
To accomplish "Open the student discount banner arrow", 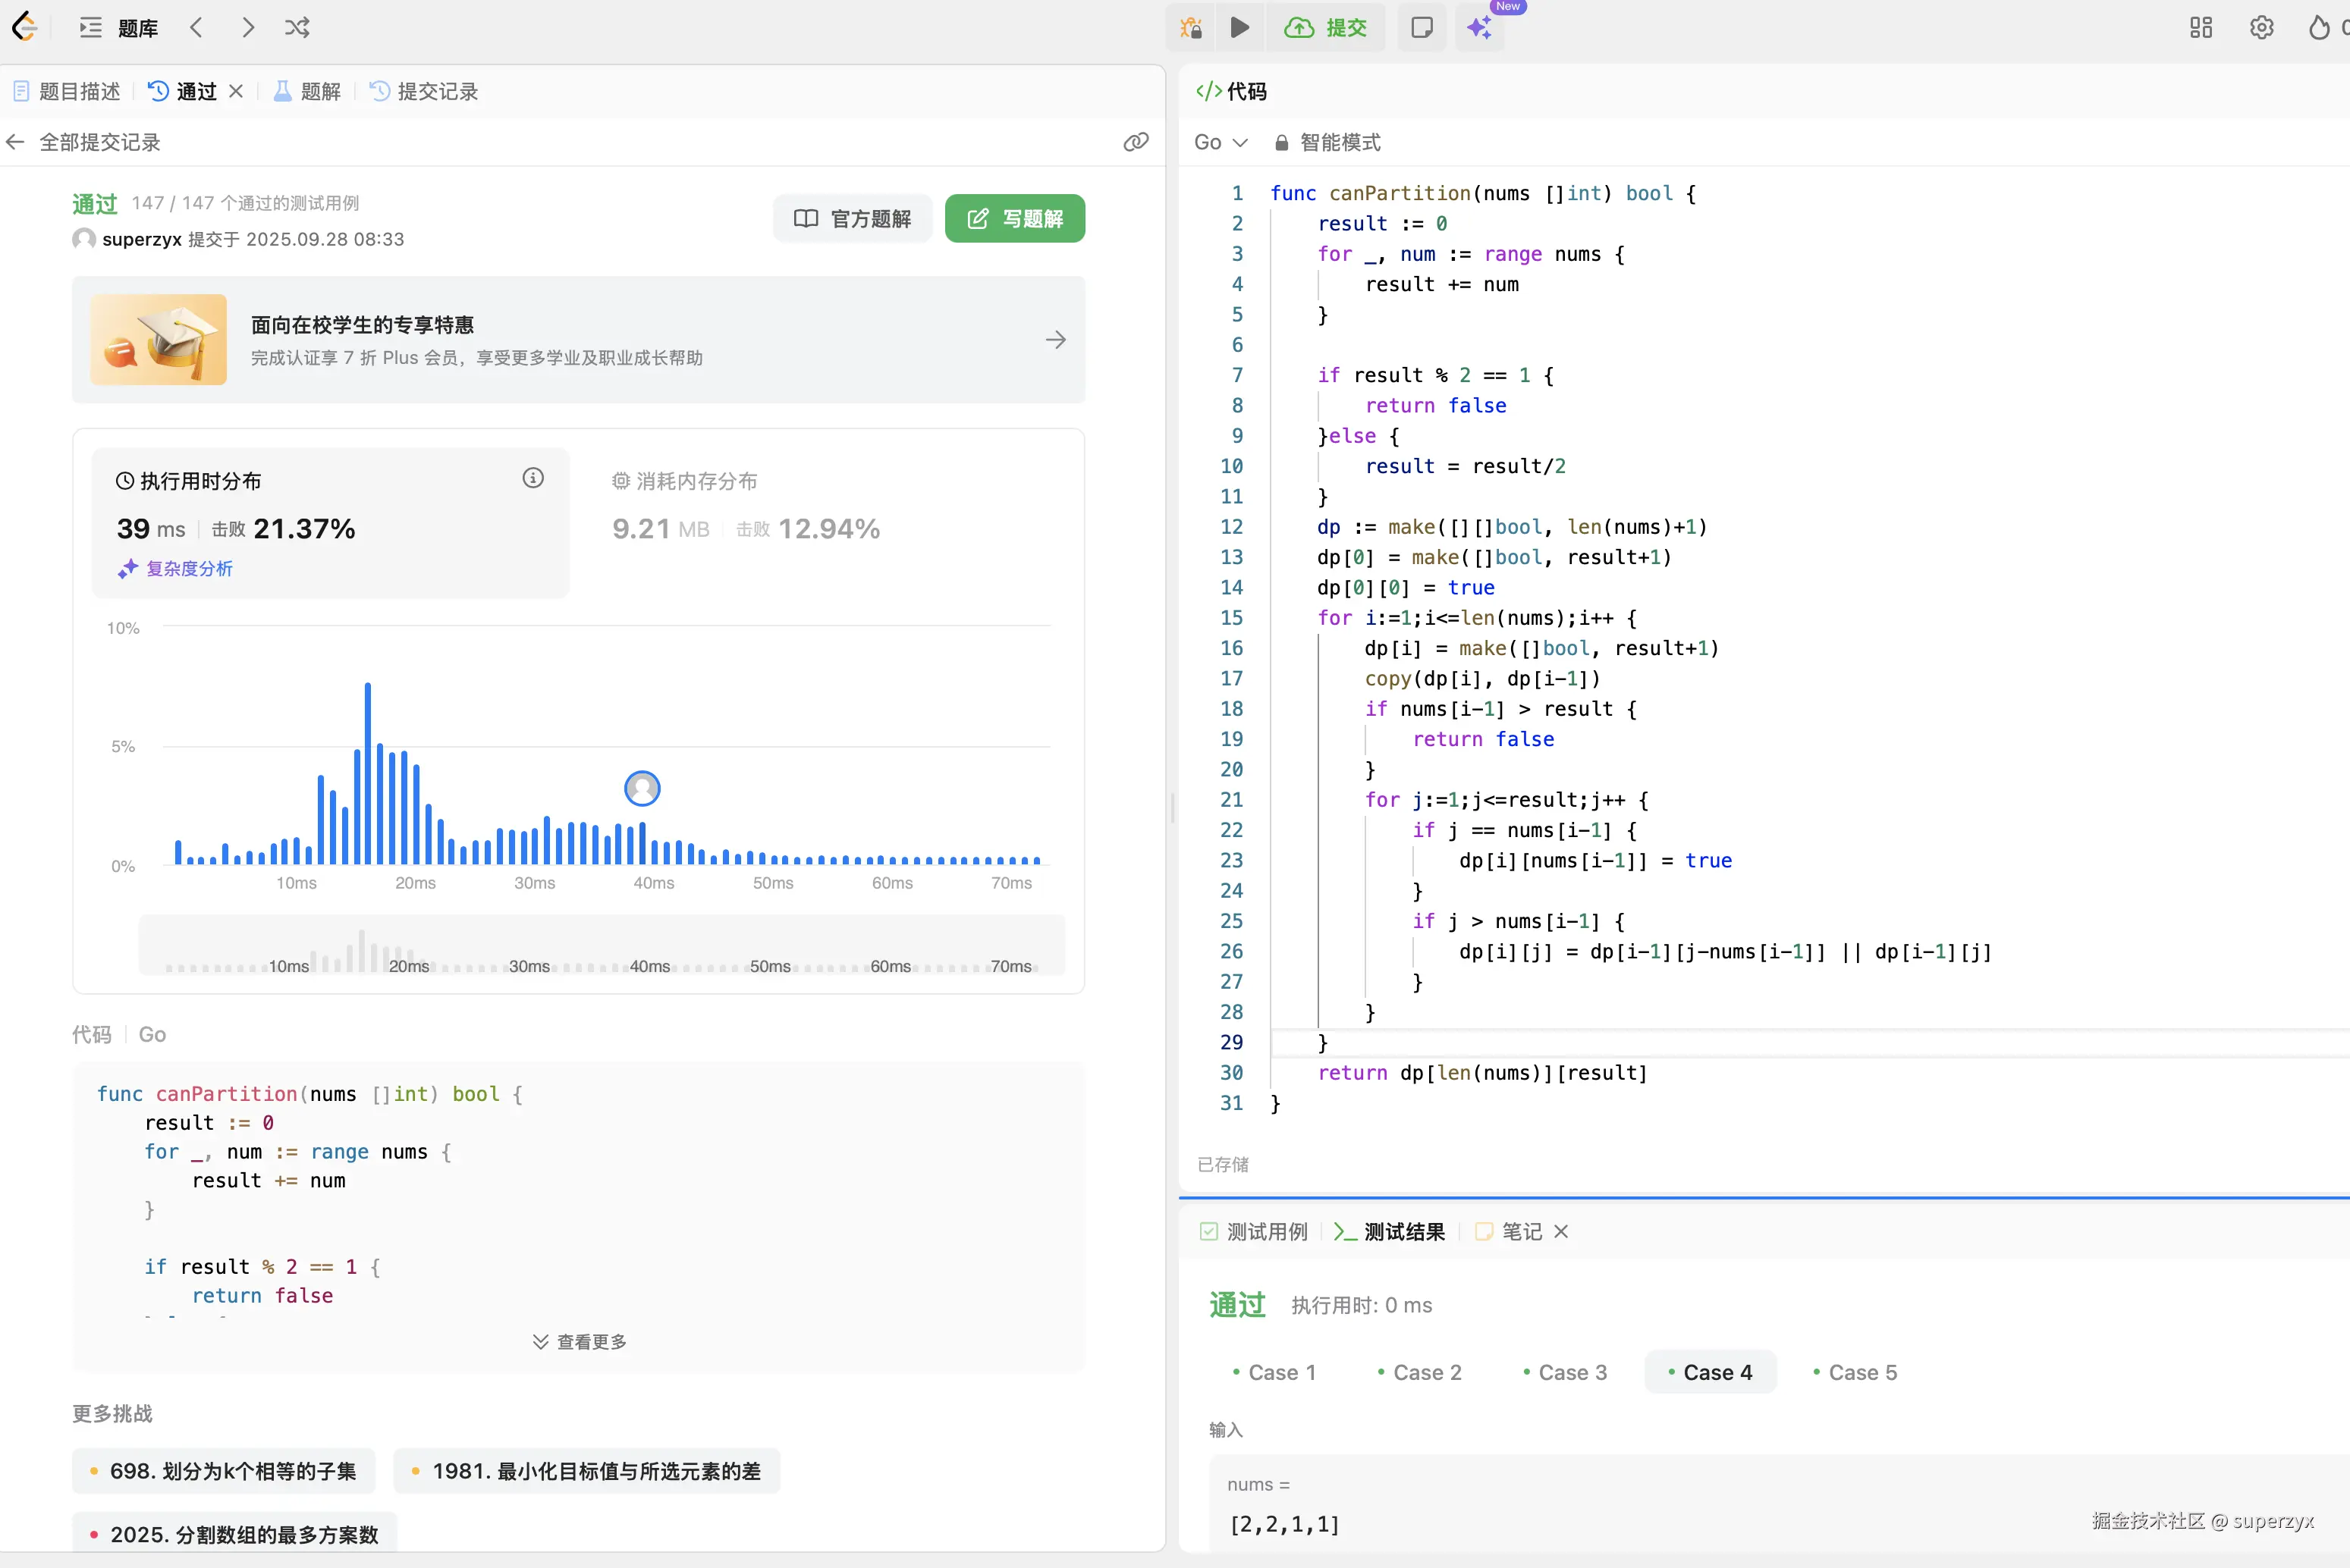I will point(1055,340).
